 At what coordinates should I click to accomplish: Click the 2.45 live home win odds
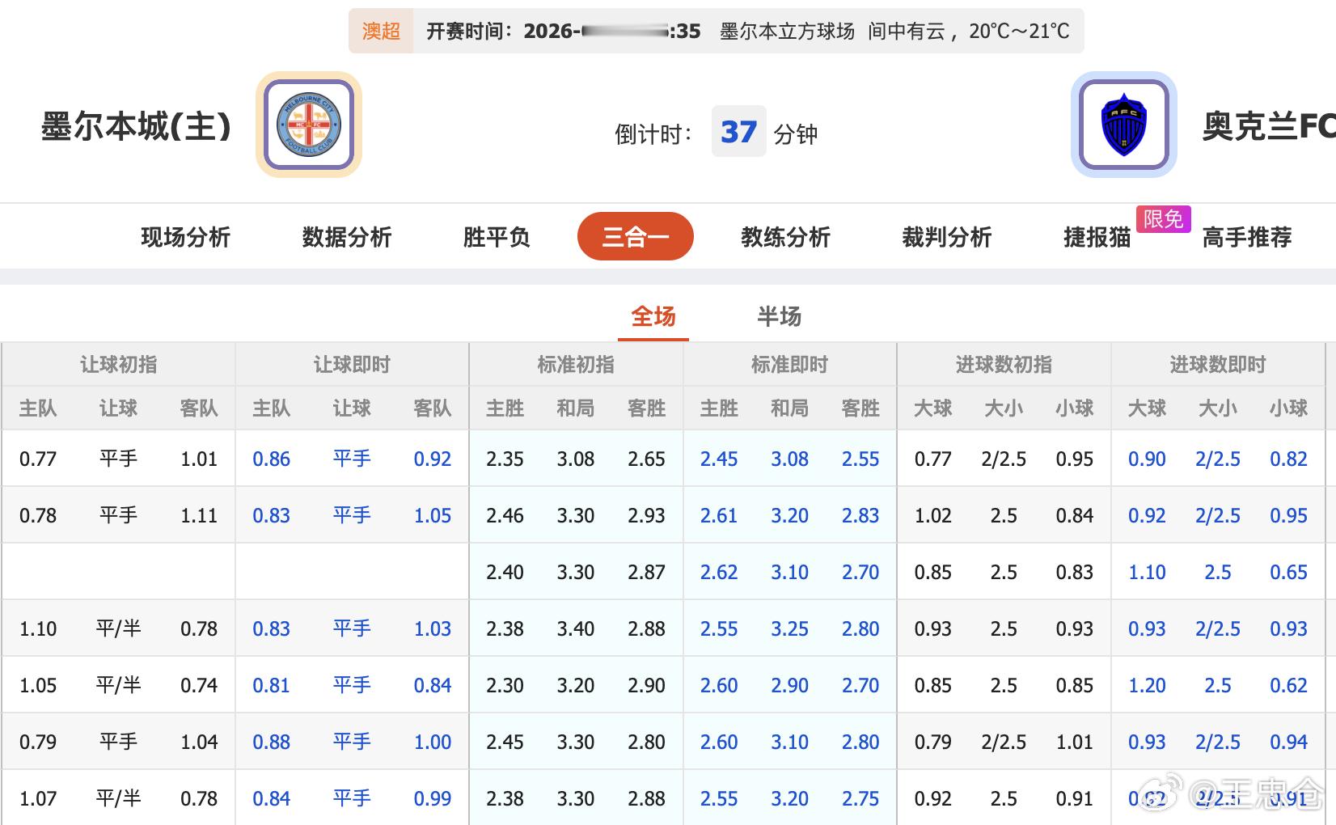point(718,459)
